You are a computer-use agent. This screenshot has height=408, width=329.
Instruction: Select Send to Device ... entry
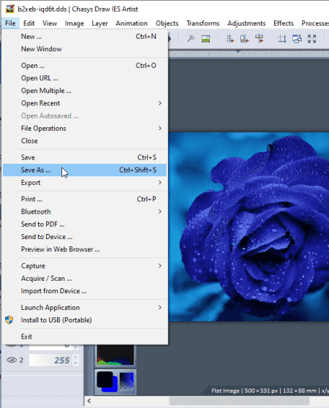[x=85, y=236]
